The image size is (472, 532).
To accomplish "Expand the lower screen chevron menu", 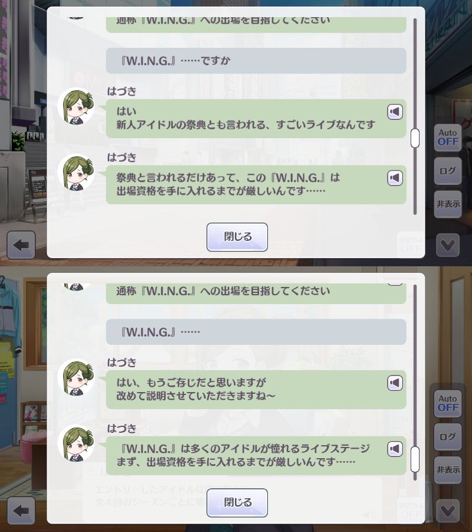I will (x=448, y=511).
